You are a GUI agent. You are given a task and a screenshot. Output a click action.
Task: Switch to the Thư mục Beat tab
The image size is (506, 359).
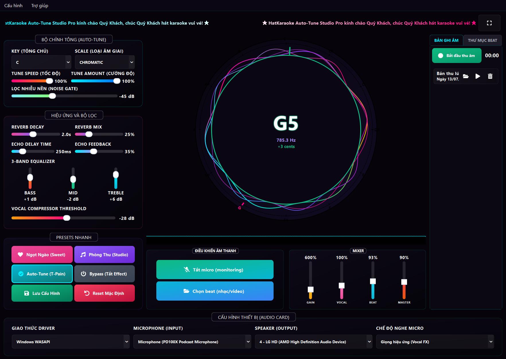click(x=482, y=40)
